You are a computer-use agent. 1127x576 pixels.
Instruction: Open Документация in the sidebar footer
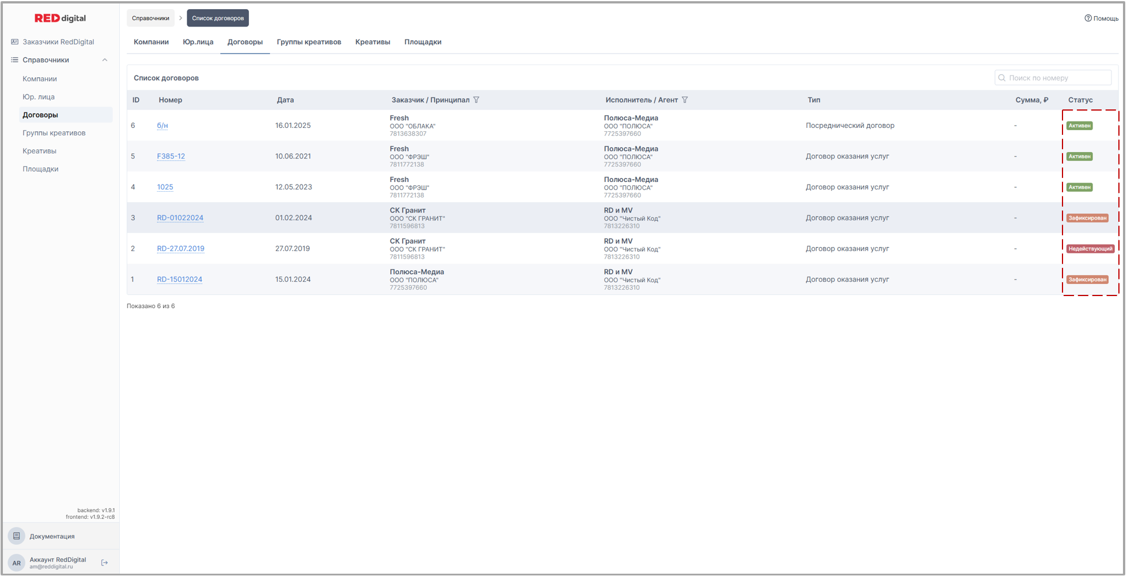click(52, 536)
